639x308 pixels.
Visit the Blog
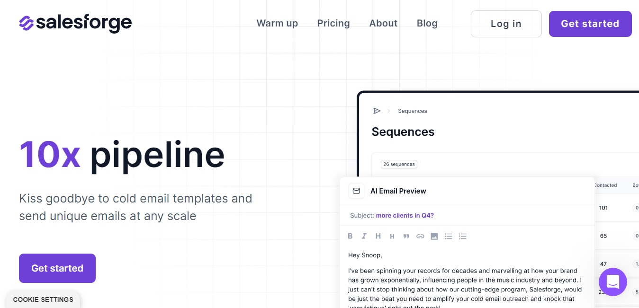pyautogui.click(x=427, y=23)
